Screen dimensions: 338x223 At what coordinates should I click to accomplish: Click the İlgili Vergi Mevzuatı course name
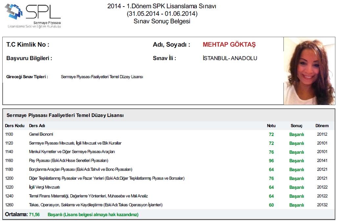[44, 187]
